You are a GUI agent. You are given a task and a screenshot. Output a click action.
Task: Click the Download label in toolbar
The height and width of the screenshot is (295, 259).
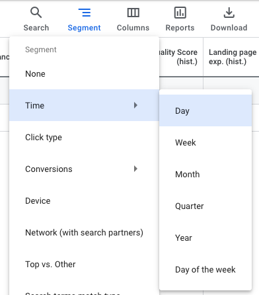tap(229, 28)
